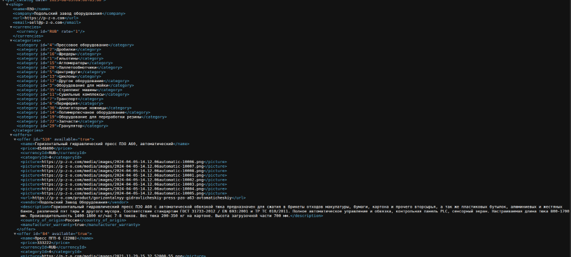Collapse the currencies node arrow
The height and width of the screenshot is (257, 571).
pos(11,27)
